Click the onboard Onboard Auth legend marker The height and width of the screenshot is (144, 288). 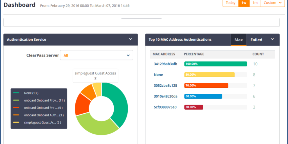(x=16, y=115)
